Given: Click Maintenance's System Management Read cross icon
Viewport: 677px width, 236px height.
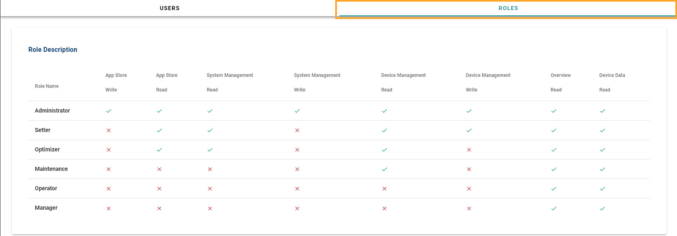Looking at the screenshot, I should (210, 169).
